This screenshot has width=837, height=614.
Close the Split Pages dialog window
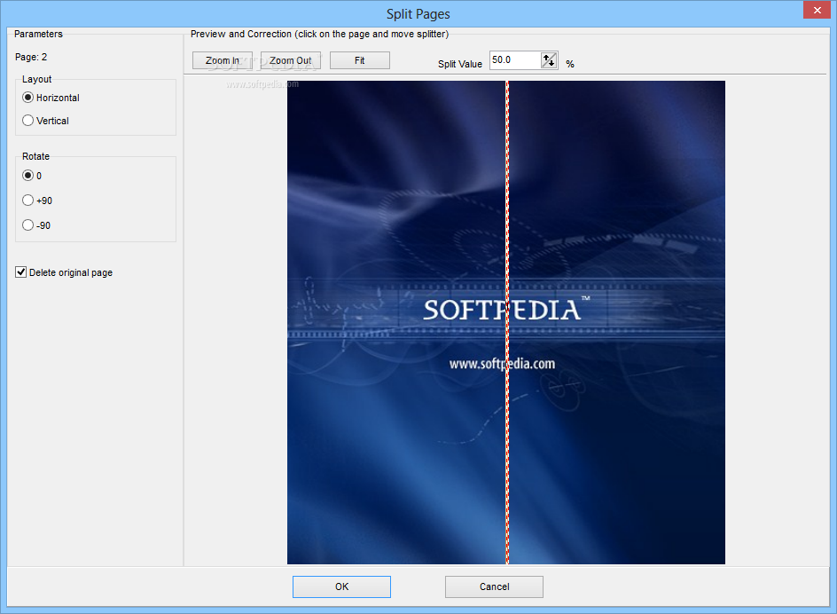pyautogui.click(x=815, y=10)
